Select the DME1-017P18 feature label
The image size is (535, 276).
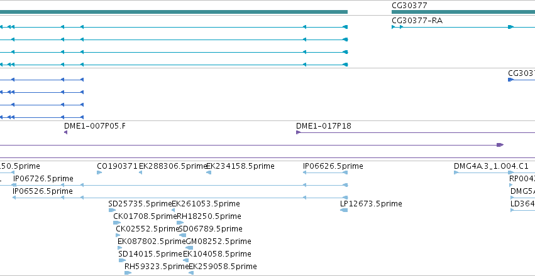click(x=324, y=126)
